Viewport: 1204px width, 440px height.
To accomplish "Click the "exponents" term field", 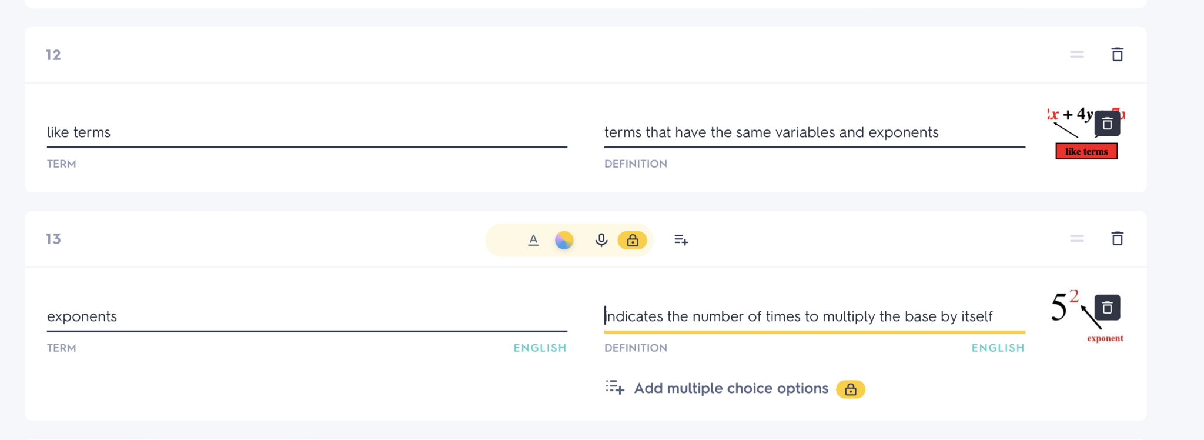I will coord(306,317).
